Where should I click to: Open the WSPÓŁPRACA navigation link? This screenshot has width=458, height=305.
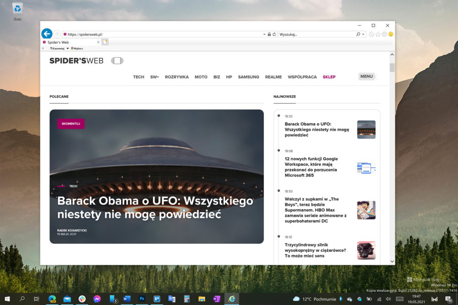[302, 77]
